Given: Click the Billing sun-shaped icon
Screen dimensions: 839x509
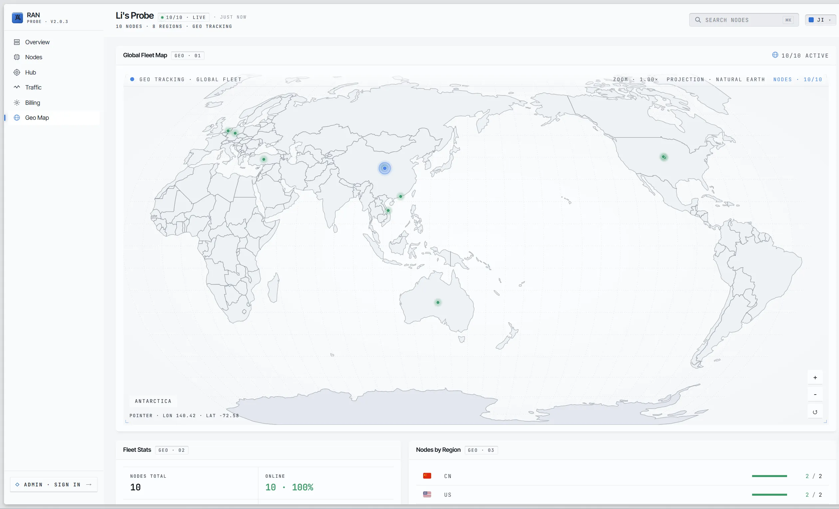Looking at the screenshot, I should 17,103.
